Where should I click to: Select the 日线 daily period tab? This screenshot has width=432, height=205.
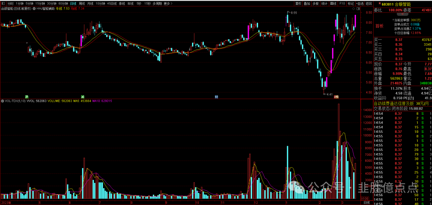pos(73,4)
